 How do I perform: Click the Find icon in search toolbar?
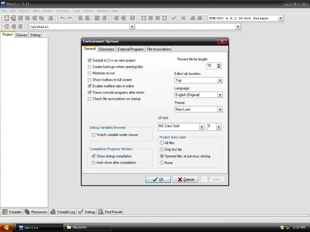81,18
